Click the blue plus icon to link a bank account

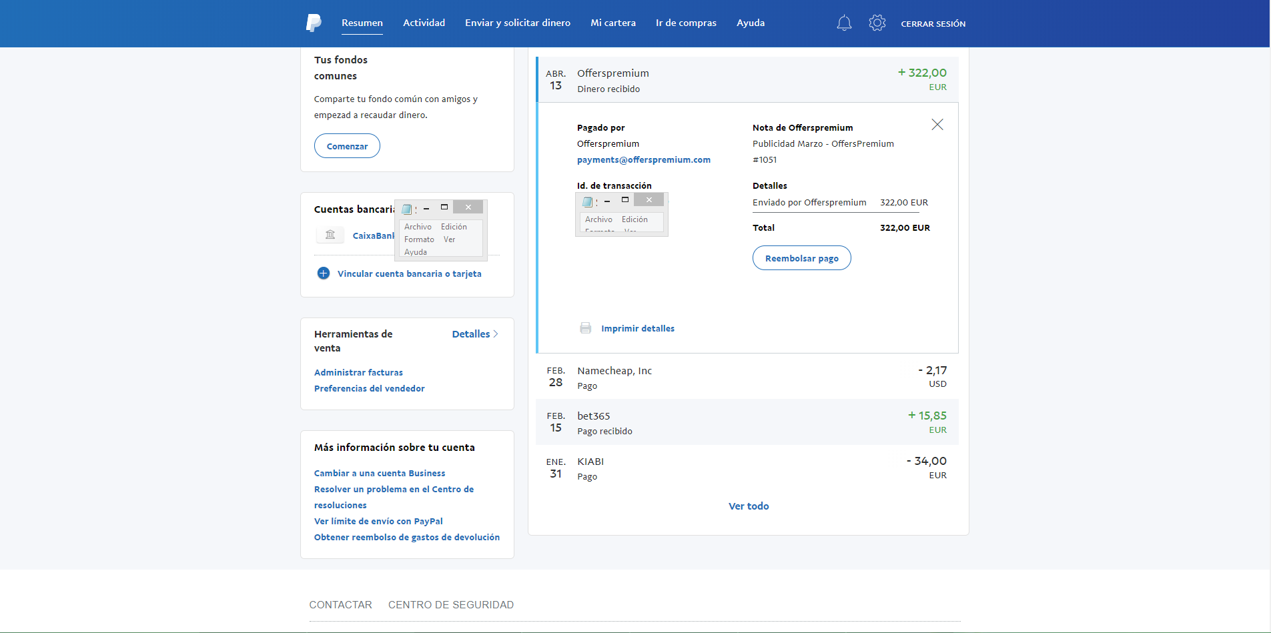coord(324,273)
